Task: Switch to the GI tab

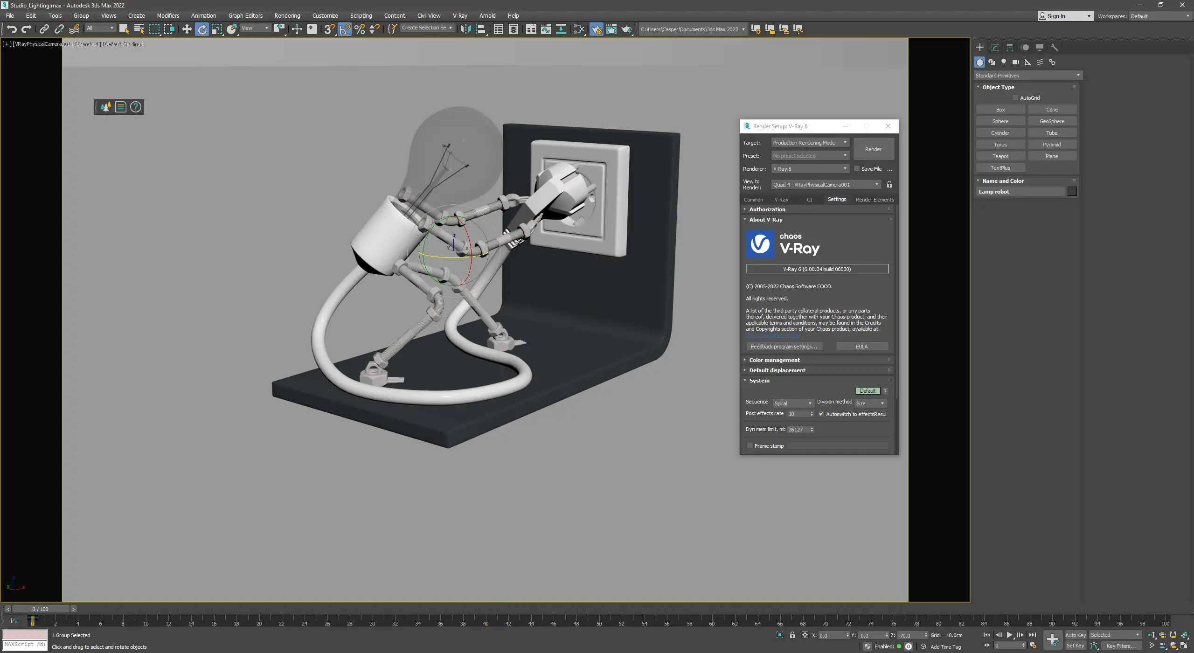Action: point(810,200)
